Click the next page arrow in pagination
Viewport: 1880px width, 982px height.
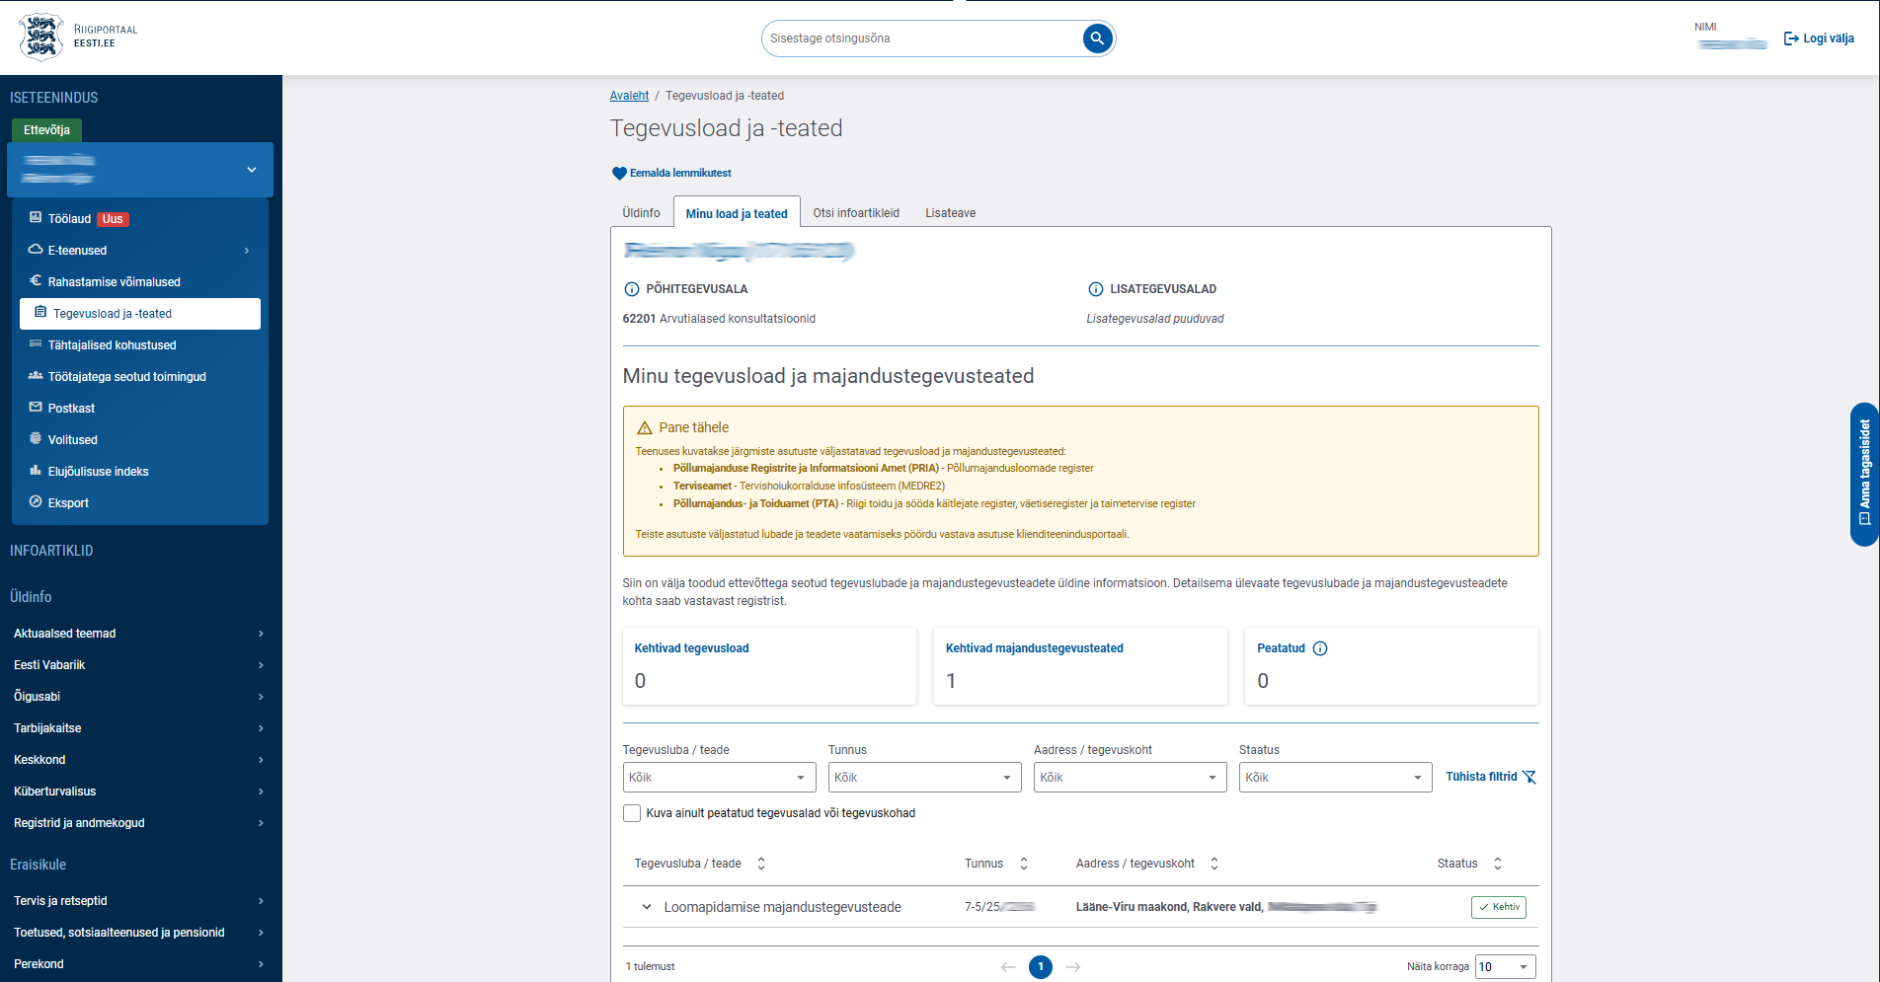point(1073,967)
